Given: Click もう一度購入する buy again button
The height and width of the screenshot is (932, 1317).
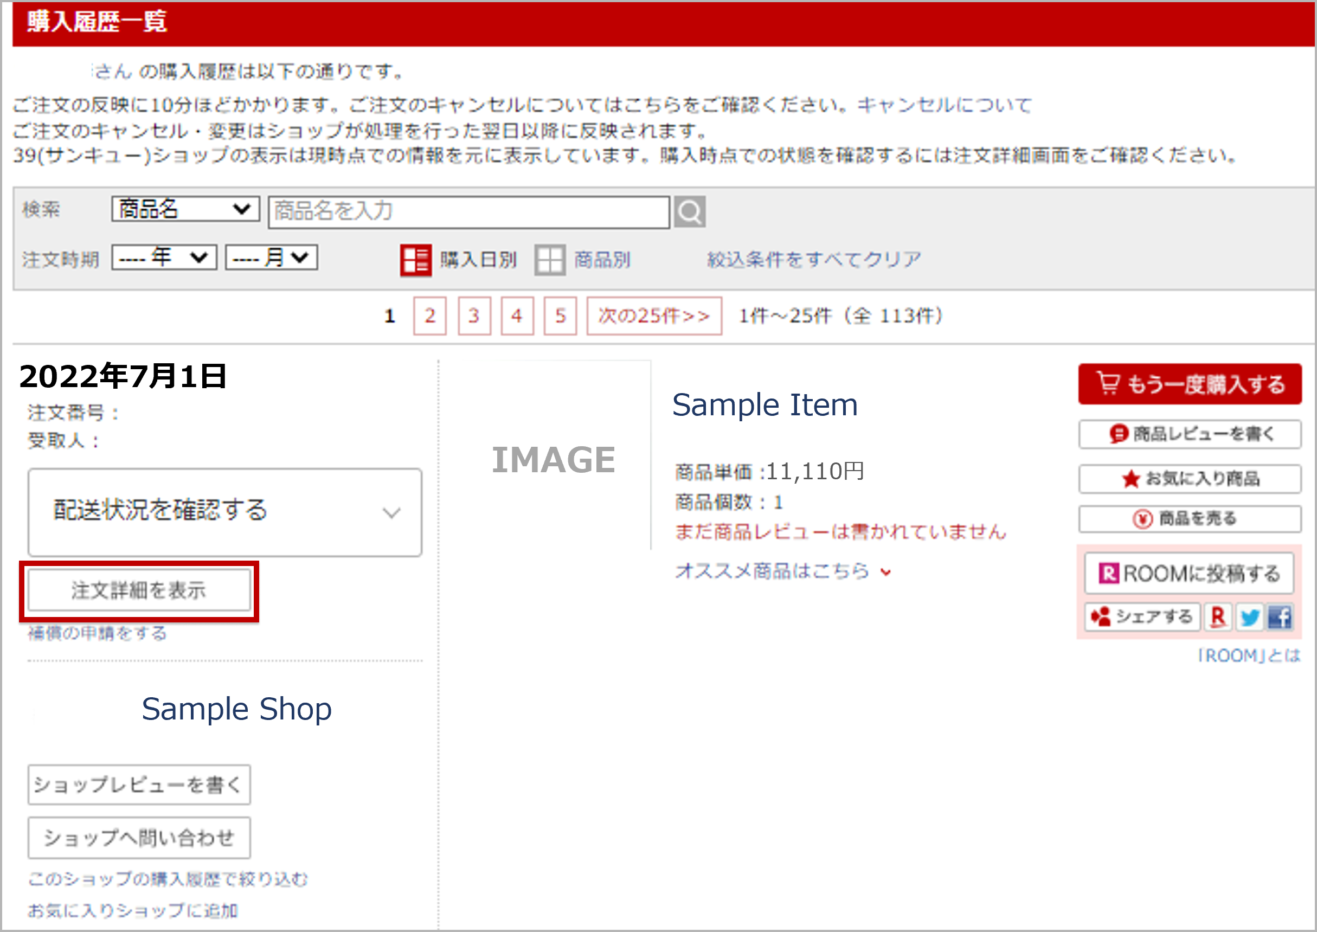Looking at the screenshot, I should 1190,384.
